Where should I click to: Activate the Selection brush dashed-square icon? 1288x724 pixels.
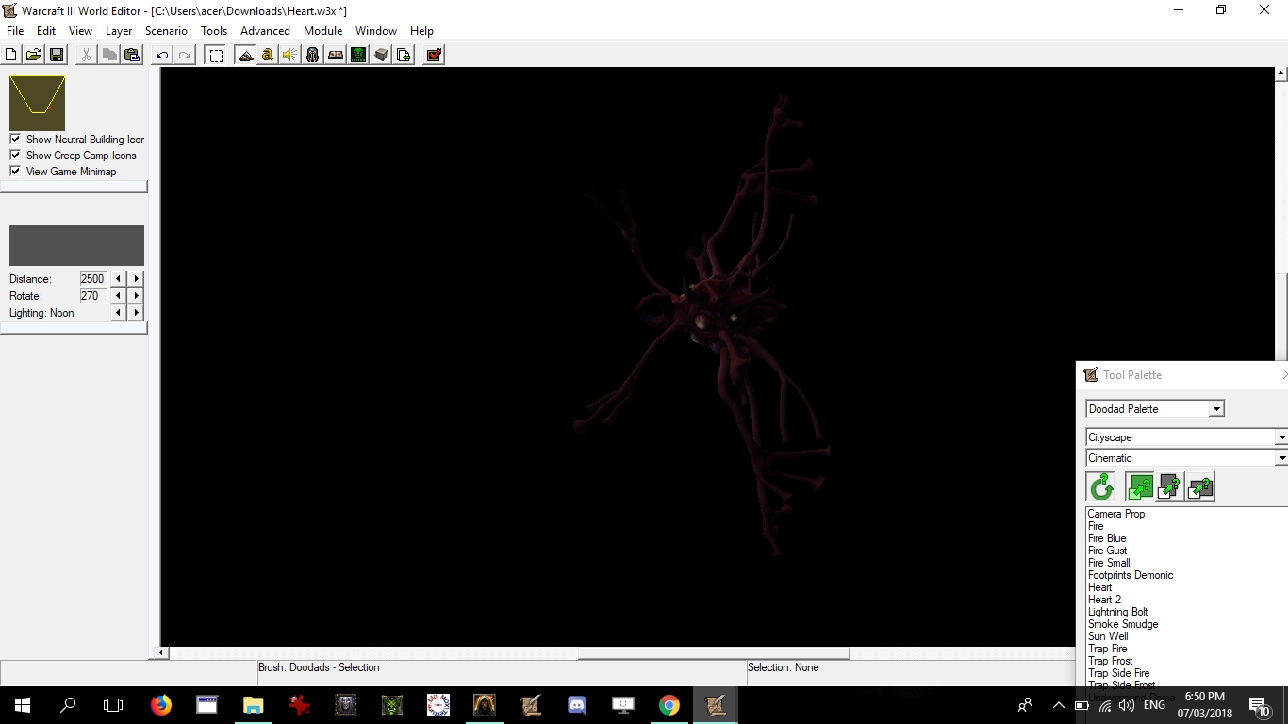click(216, 55)
